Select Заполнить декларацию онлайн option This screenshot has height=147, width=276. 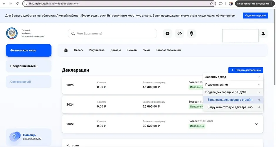[233, 100]
